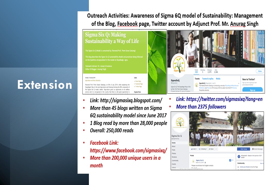Open the Facebook cover photo of assembly
Viewport: 268px width, 185px height.
pos(226,129)
